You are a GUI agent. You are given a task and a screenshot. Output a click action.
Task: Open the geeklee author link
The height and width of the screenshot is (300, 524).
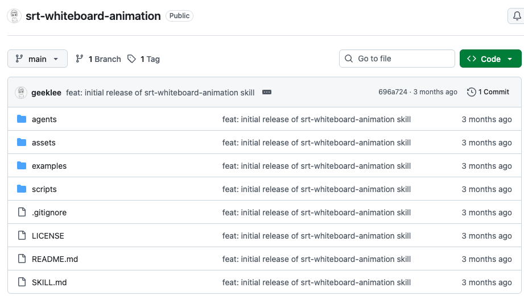(x=46, y=93)
